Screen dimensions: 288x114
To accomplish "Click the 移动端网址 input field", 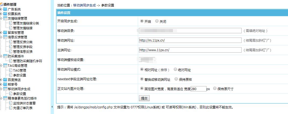I will [190, 40].
